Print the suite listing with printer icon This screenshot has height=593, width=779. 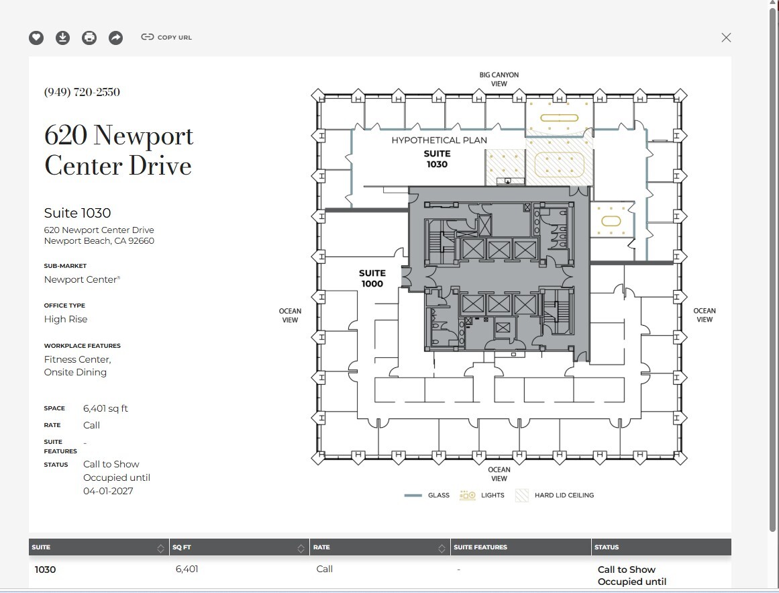pyautogui.click(x=89, y=38)
